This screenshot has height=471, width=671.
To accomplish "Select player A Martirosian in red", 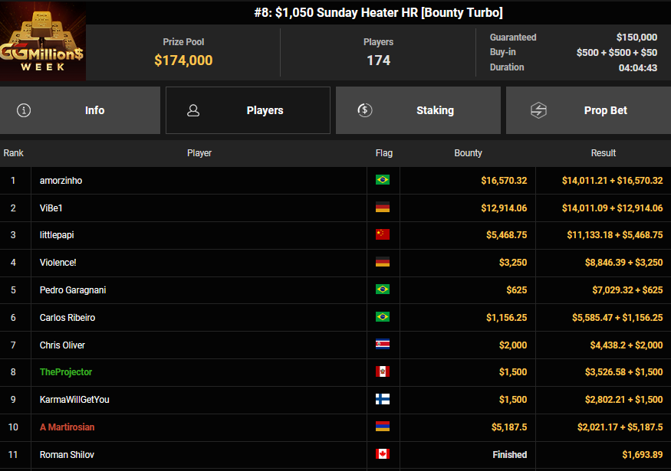I will (67, 427).
